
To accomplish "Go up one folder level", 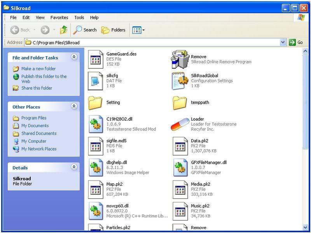I will pyautogui.click(x=64, y=30).
